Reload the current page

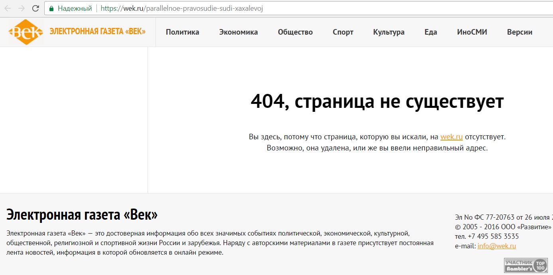pyautogui.click(x=35, y=8)
